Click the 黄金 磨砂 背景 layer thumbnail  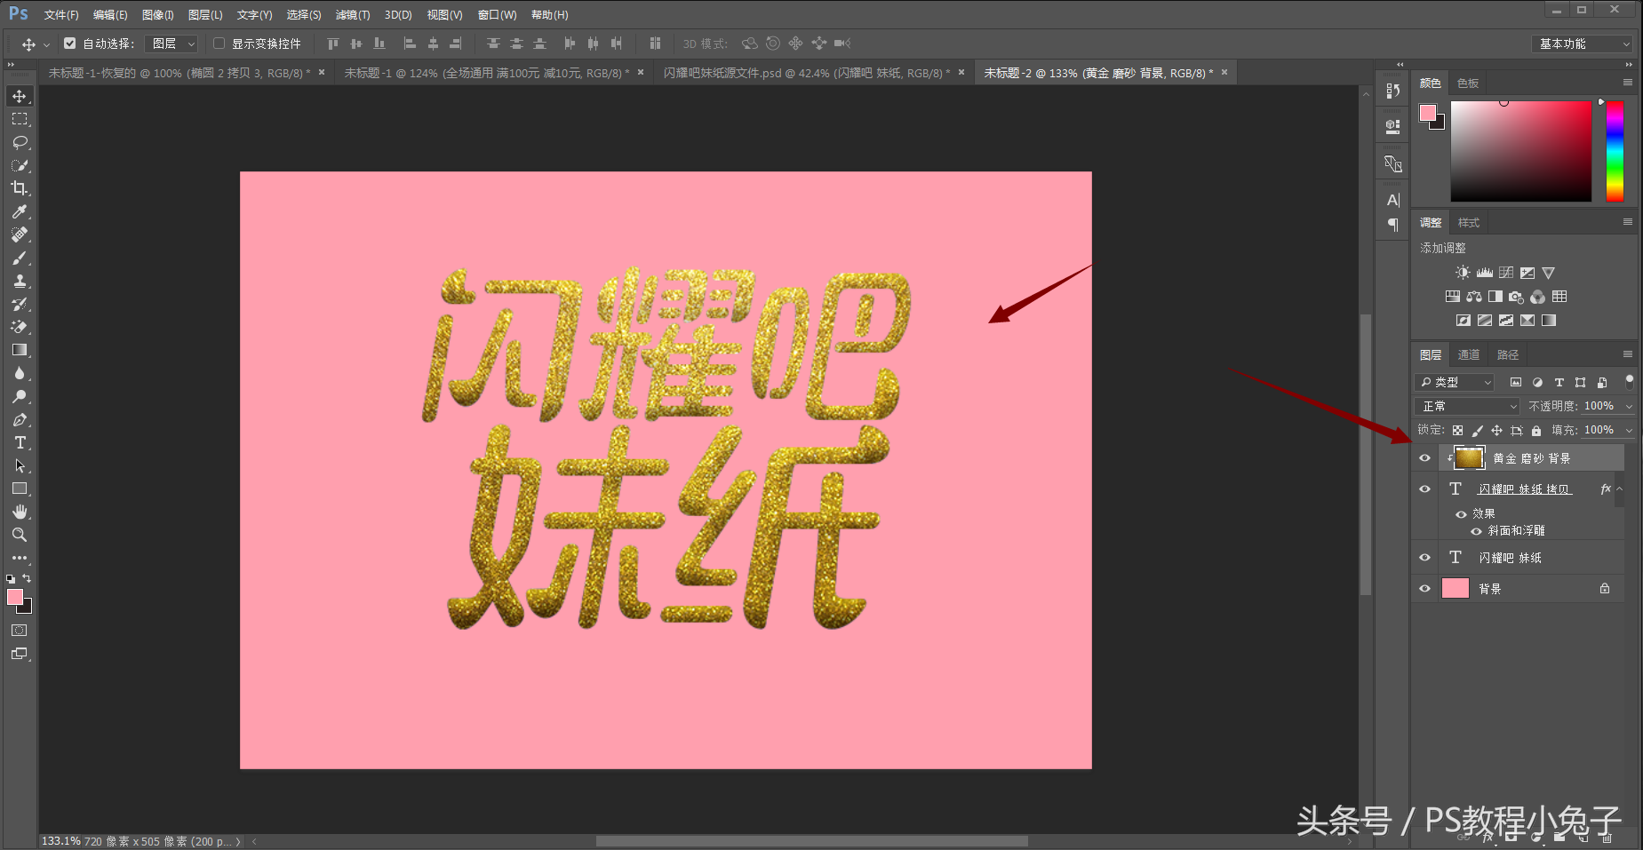tap(1468, 457)
